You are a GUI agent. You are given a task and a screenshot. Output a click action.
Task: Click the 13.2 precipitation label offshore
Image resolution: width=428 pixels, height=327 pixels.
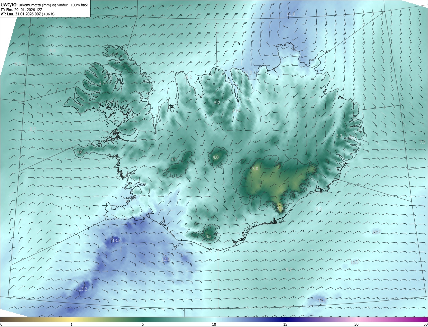tap(83, 289)
